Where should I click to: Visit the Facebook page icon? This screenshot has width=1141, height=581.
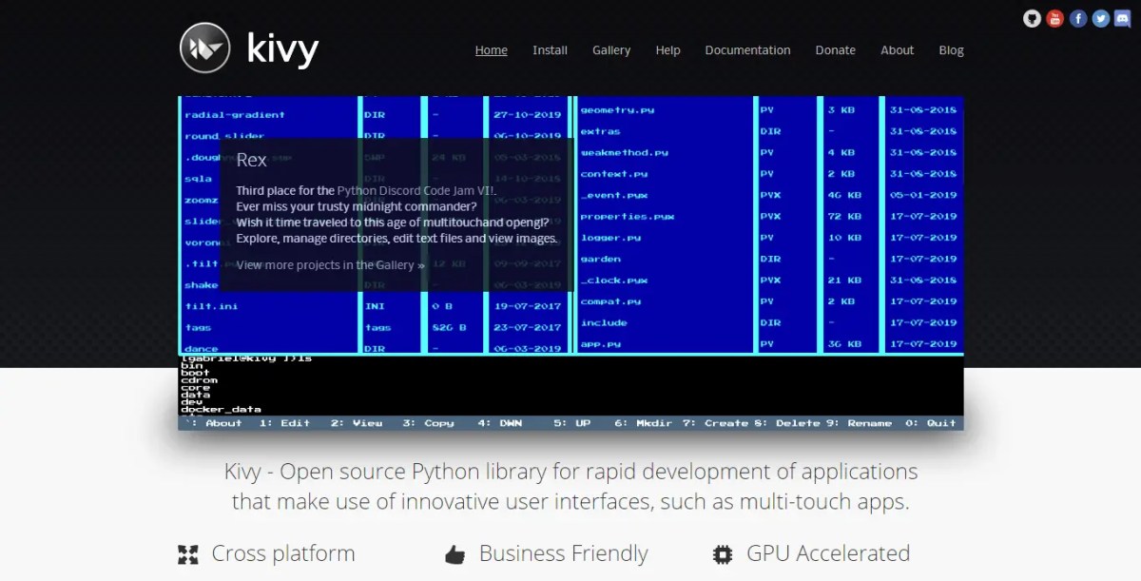click(x=1078, y=18)
